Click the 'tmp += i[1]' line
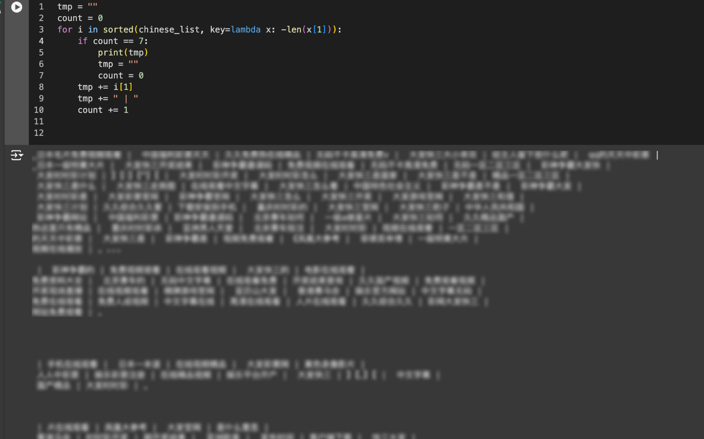 tap(105, 87)
